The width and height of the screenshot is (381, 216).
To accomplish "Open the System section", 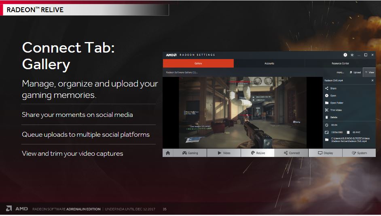I will click(359, 153).
